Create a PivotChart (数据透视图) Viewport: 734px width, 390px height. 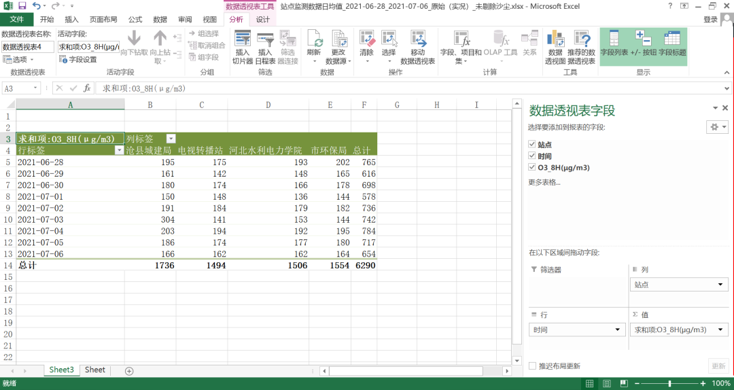555,48
